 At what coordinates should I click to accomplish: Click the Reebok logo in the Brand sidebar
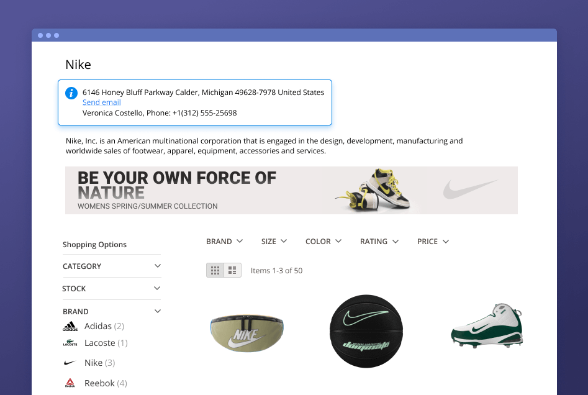click(x=71, y=382)
